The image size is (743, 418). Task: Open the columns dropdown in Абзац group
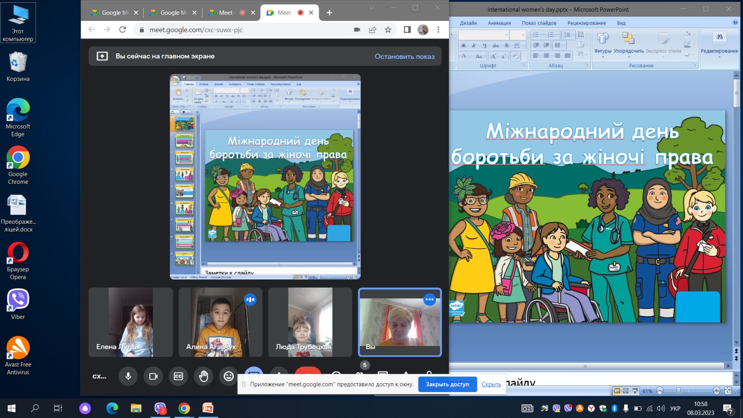click(559, 46)
